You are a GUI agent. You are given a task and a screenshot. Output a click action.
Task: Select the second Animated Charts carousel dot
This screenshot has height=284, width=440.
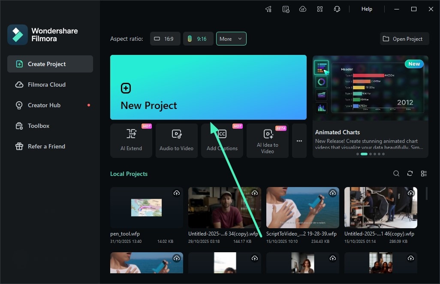pyautogui.click(x=364, y=154)
